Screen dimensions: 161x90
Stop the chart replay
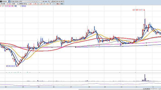(147, 89)
